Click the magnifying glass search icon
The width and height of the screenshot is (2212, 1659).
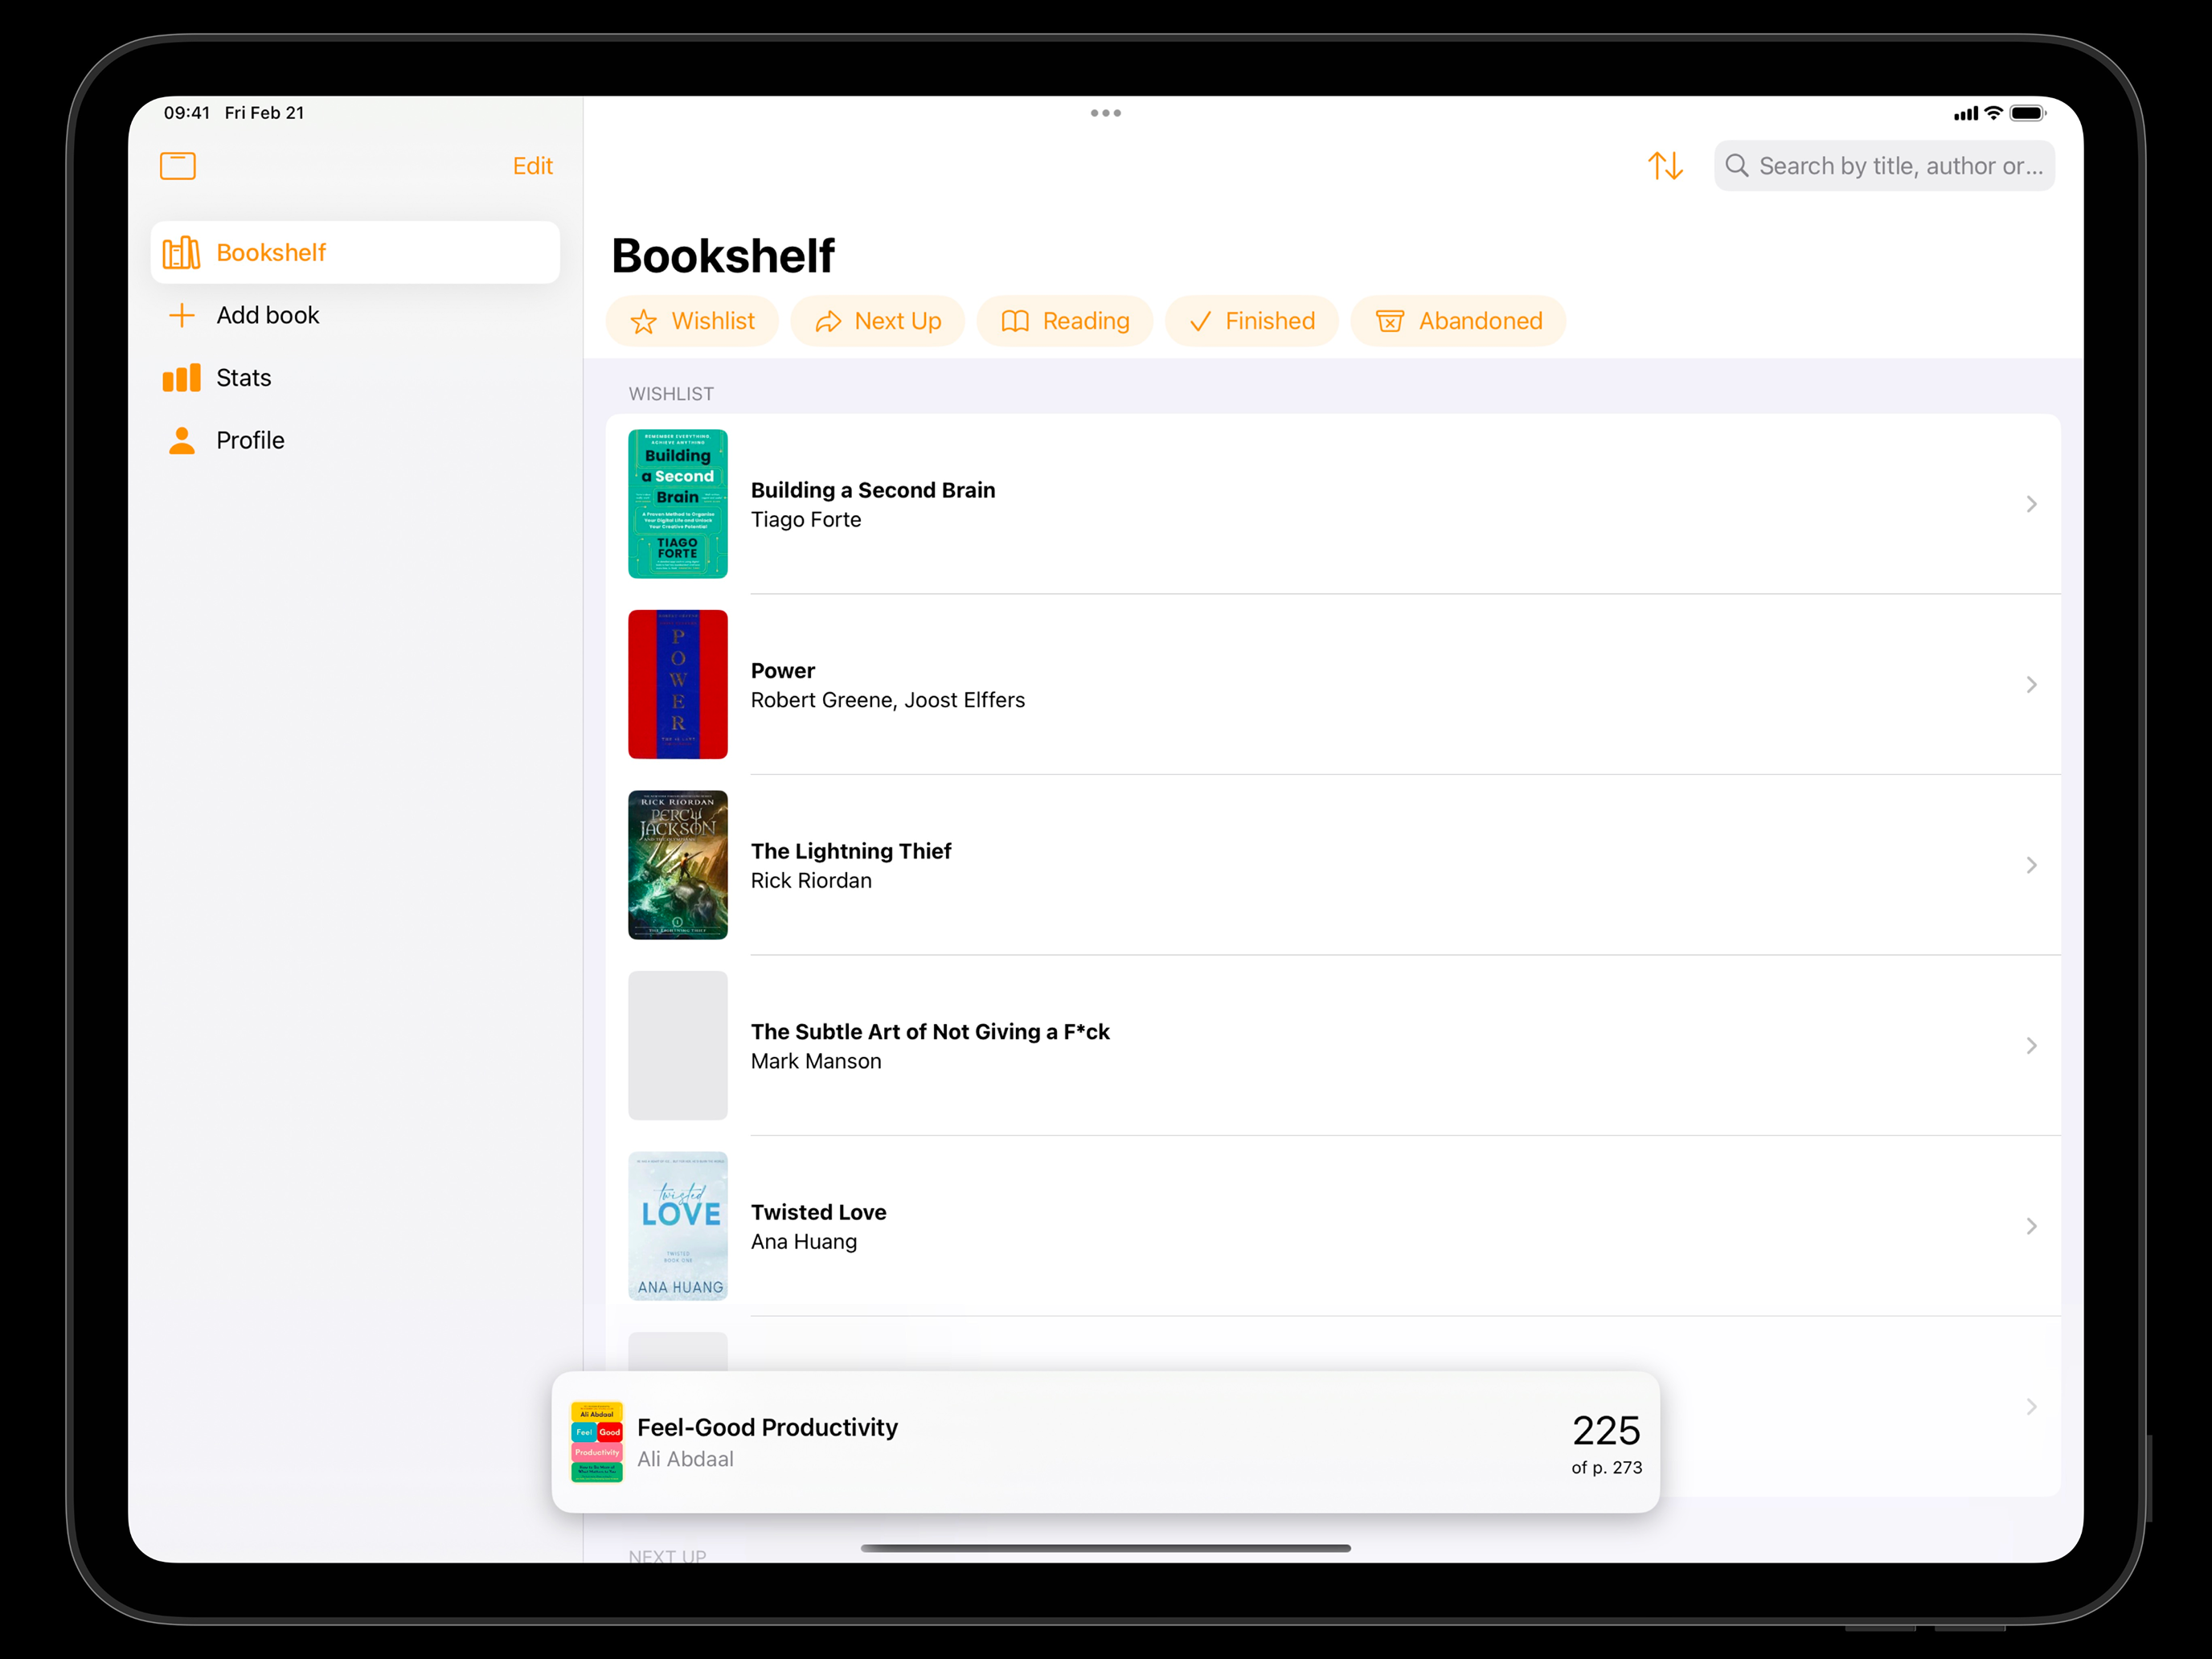pos(1737,166)
